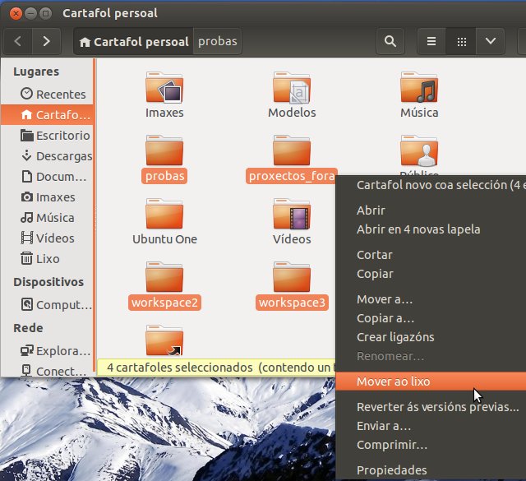Click the probas folder name label
The width and height of the screenshot is (526, 481).
point(164,176)
